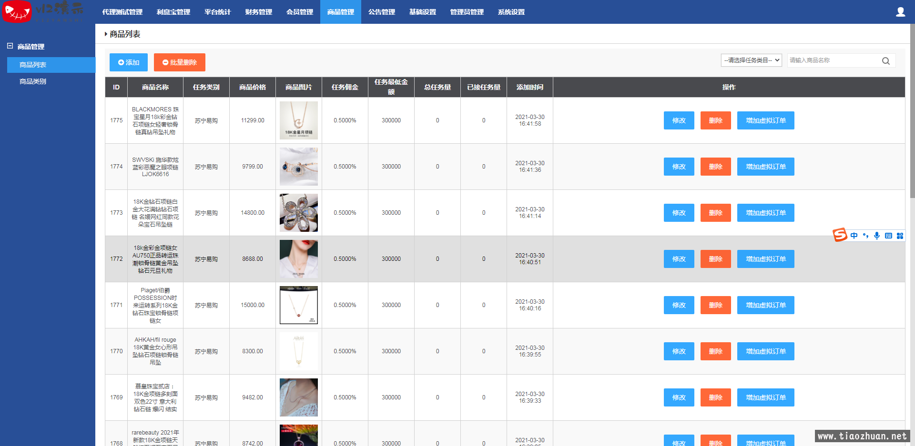Viewport: 915px width, 446px height.
Task: Click the 添加 button
Action: click(x=129, y=62)
